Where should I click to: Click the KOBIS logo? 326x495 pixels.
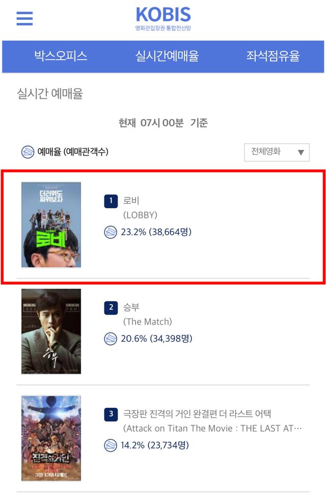pos(163,19)
